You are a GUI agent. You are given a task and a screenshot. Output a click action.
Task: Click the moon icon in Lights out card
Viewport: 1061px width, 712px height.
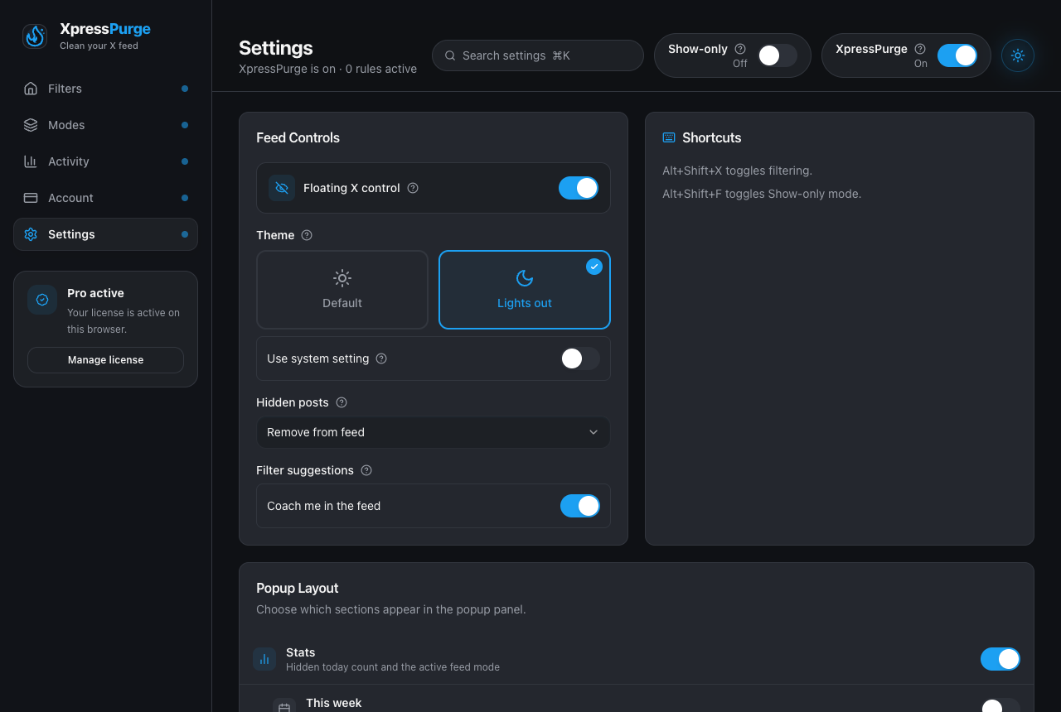[525, 278]
